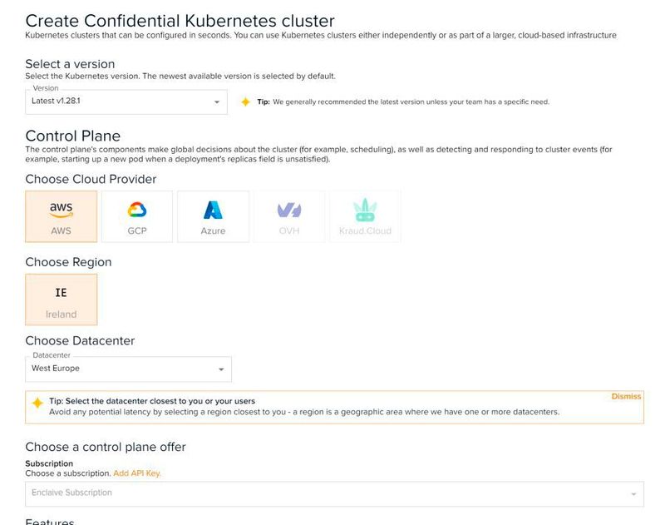Select the IE Ireland region tile
Image resolution: width=665 pixels, height=525 pixels.
pyautogui.click(x=61, y=300)
